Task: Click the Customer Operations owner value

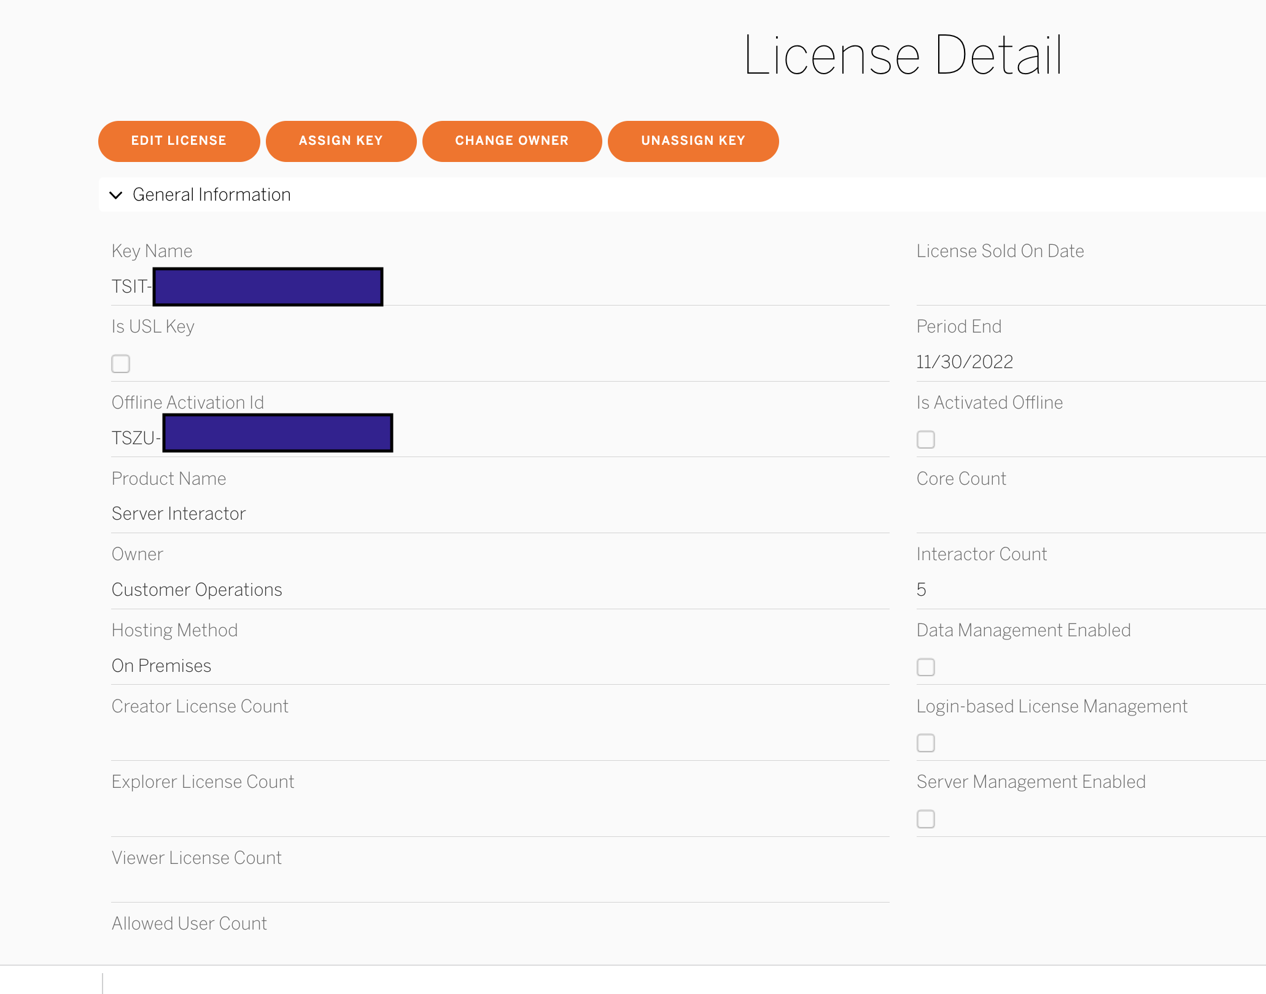Action: pos(196,590)
